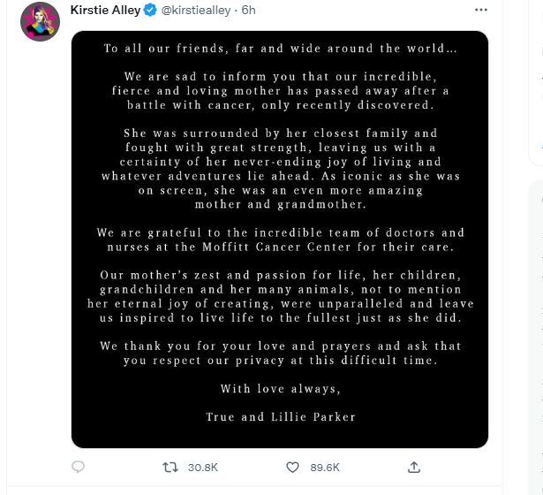This screenshot has height=495, width=543.
Task: Open the black statement image
Action: pos(279,239)
